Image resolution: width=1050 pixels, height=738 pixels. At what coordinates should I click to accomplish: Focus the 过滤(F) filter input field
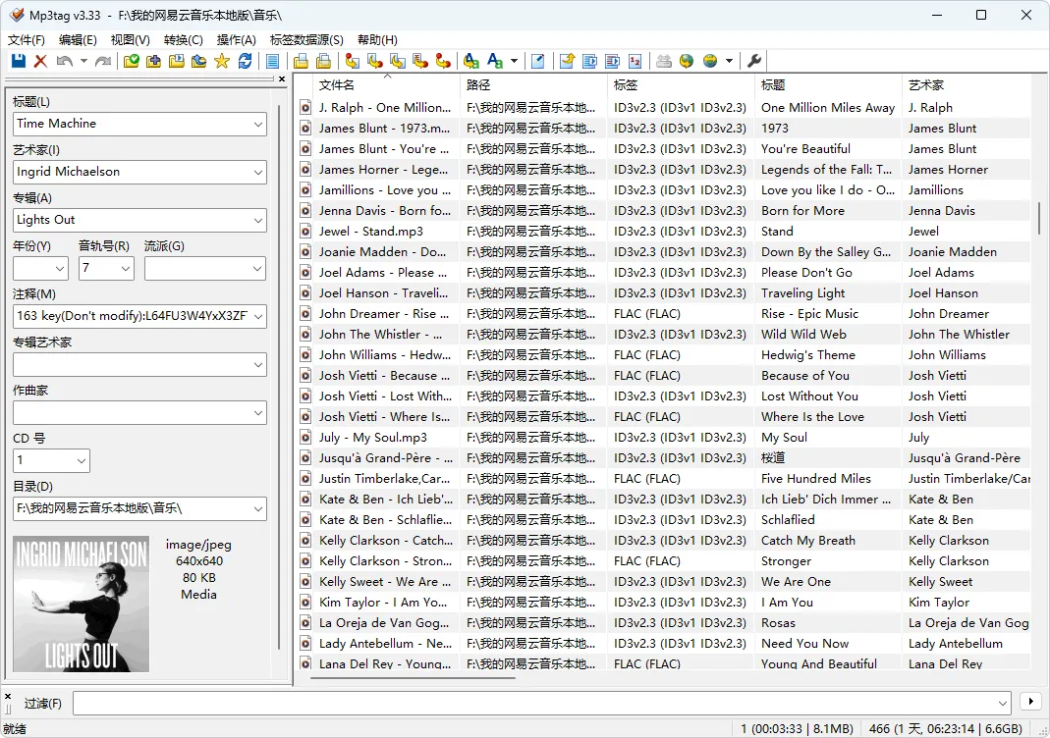point(542,704)
